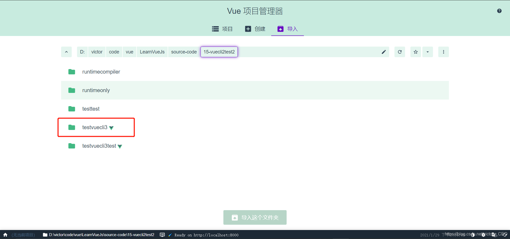This screenshot has width=510, height=239.
Task: Jump to the source-code path segment
Action: click(184, 52)
